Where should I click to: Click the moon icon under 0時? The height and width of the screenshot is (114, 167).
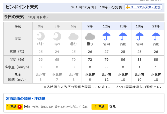click(40, 36)
